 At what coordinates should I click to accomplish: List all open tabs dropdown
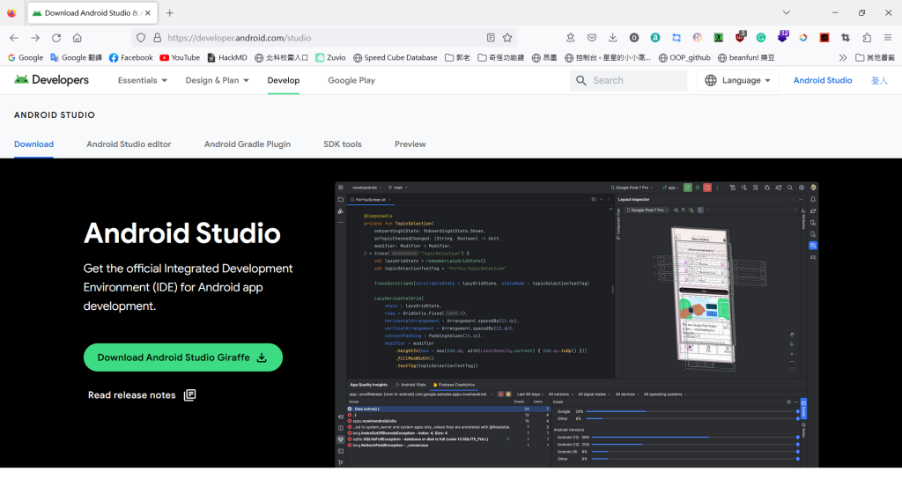[787, 12]
